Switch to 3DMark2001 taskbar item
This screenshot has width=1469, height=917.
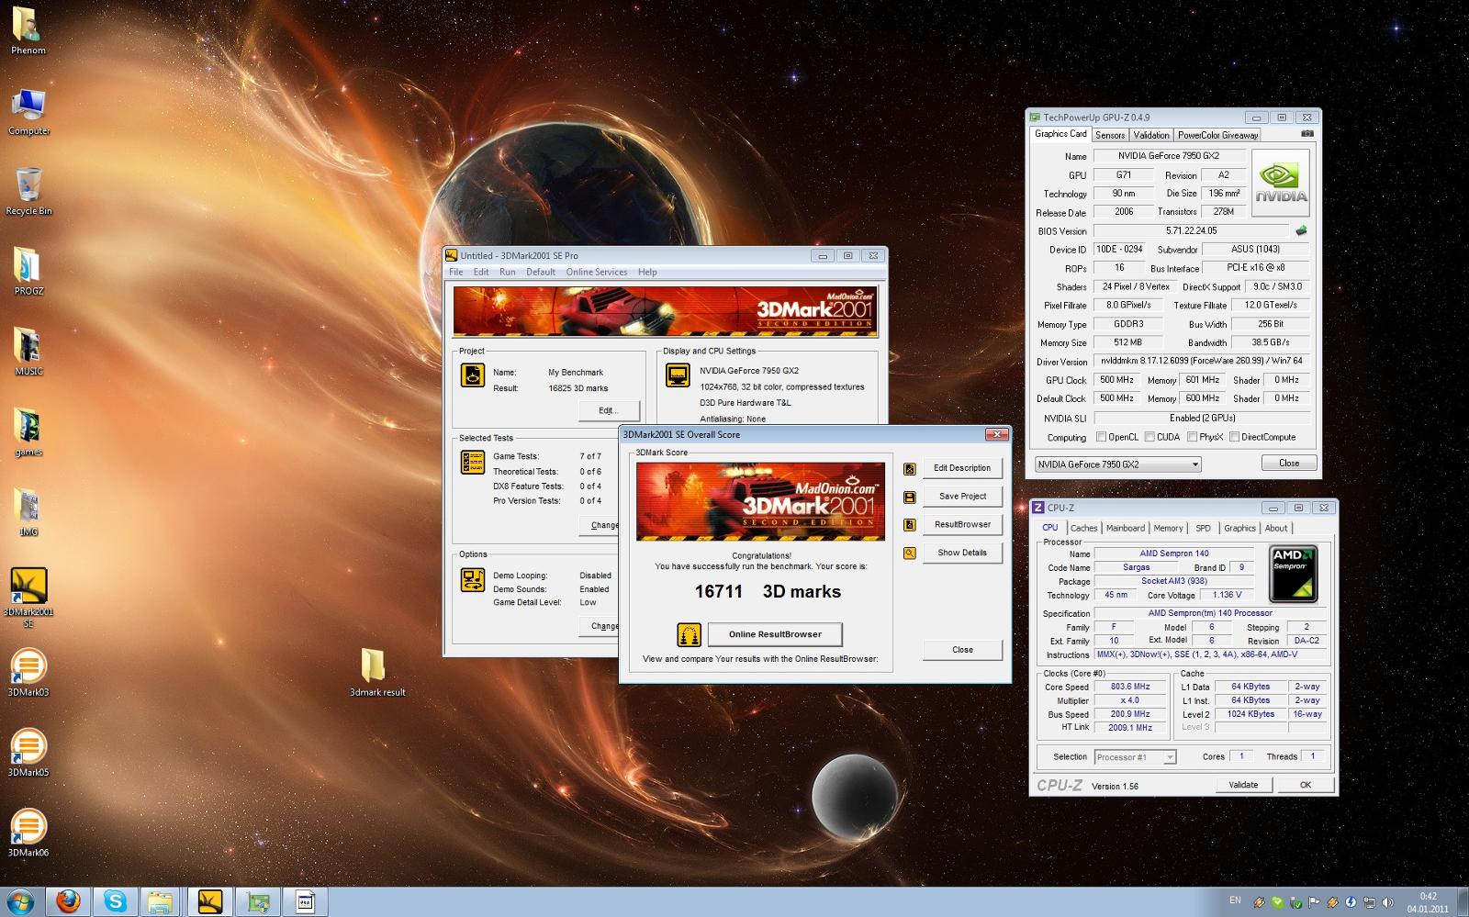210,901
